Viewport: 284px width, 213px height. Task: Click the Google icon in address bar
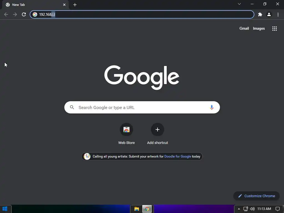coord(35,14)
